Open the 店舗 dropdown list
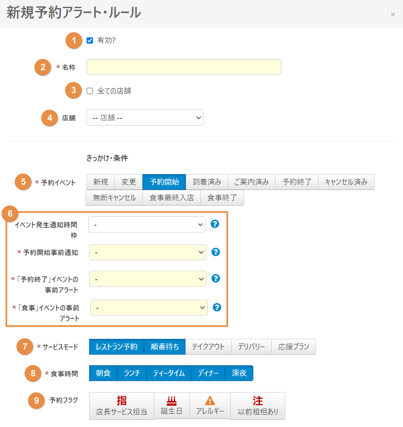The image size is (403, 427). point(145,117)
